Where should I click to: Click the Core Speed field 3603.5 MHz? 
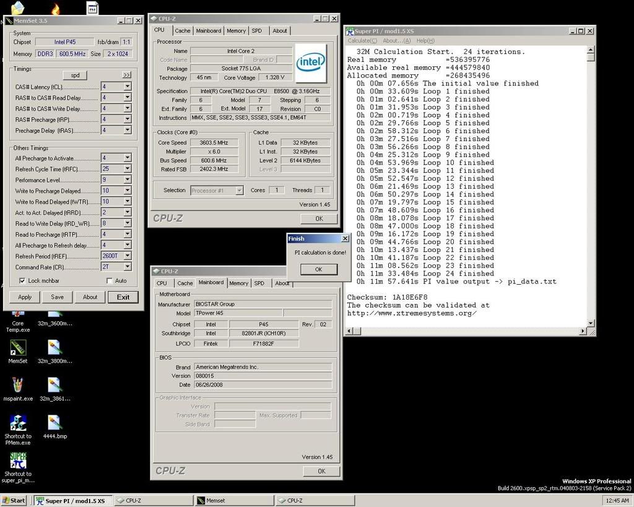[x=214, y=143]
